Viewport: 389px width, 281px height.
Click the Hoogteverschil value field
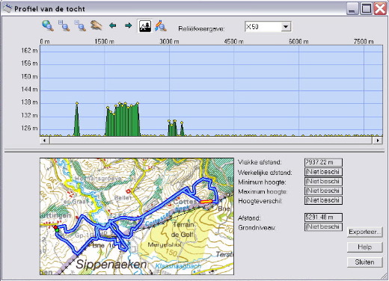pyautogui.click(x=323, y=200)
